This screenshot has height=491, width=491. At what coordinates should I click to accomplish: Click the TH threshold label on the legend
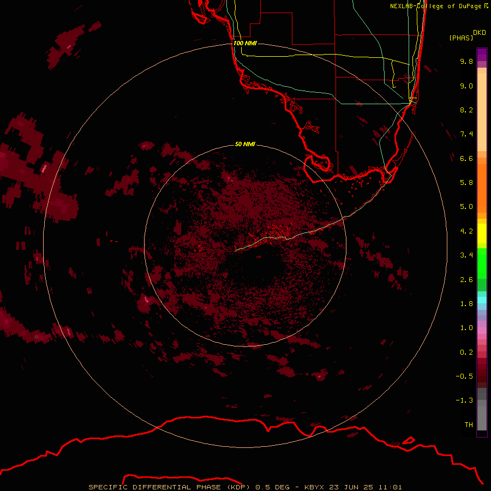[469, 425]
